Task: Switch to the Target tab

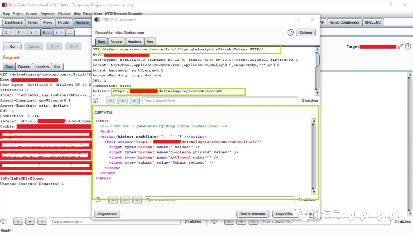Action: 33,23
